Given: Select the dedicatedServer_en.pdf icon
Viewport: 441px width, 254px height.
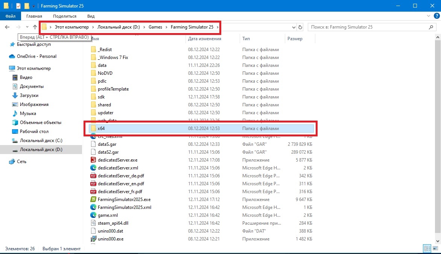Looking at the screenshot, I should point(93,183).
